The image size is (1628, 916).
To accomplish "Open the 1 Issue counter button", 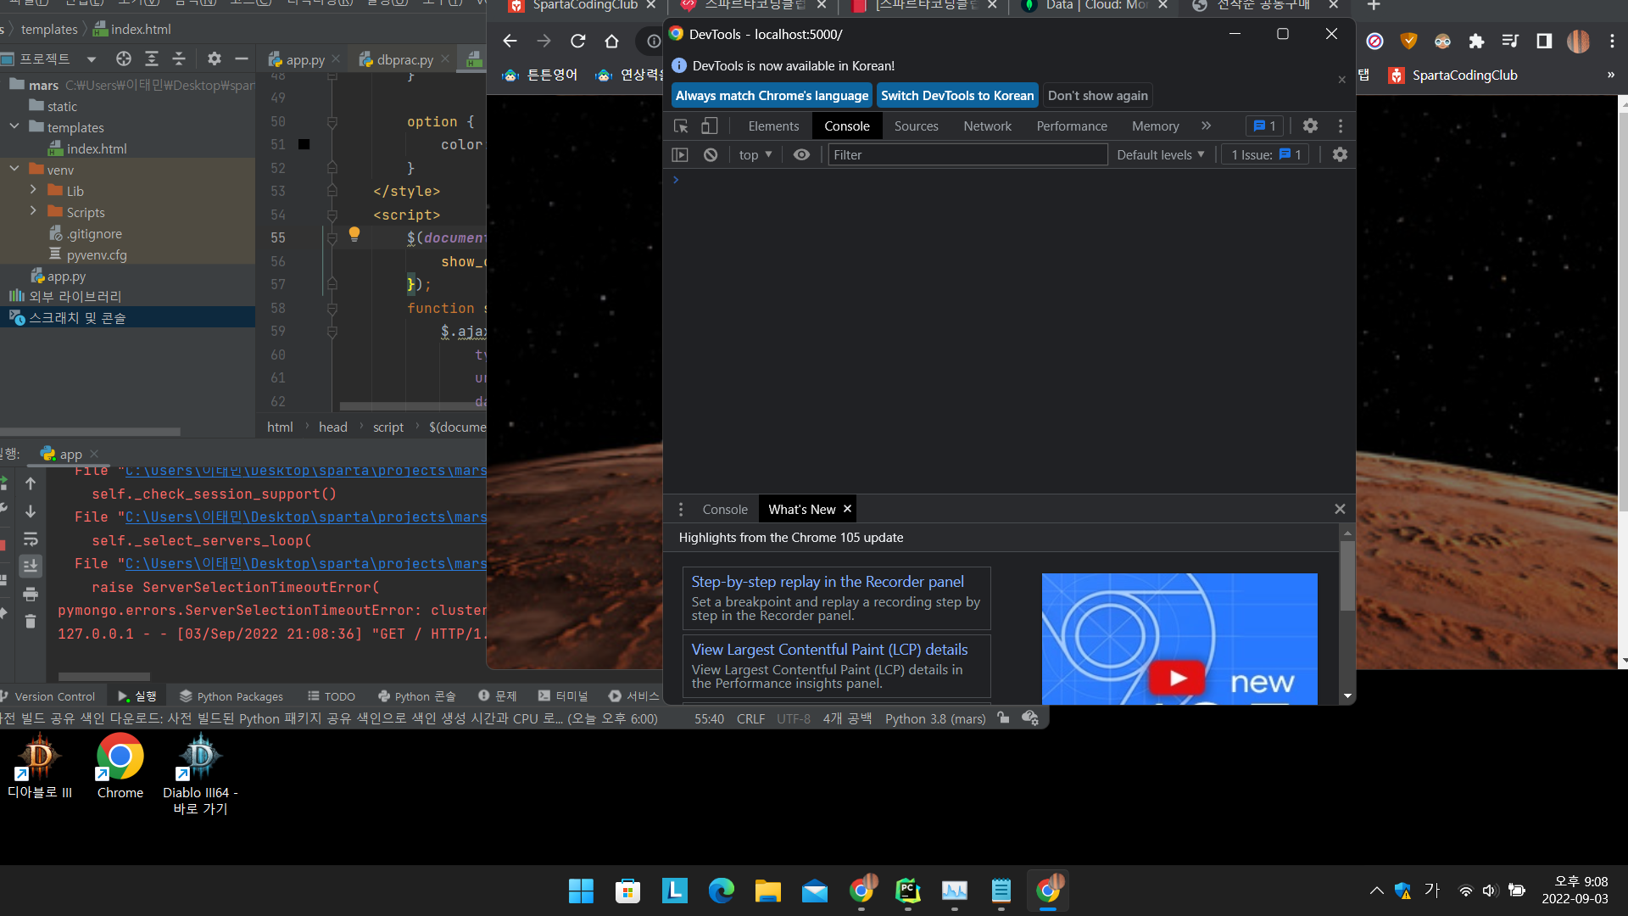I will click(1265, 154).
